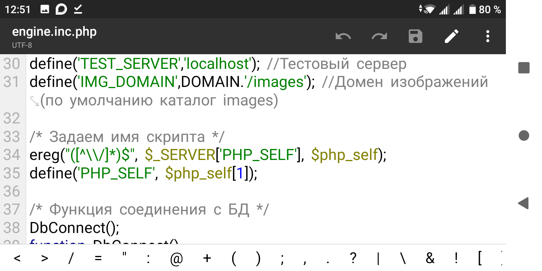
Task: Open the checkmark download notification icon
Action: point(78,9)
